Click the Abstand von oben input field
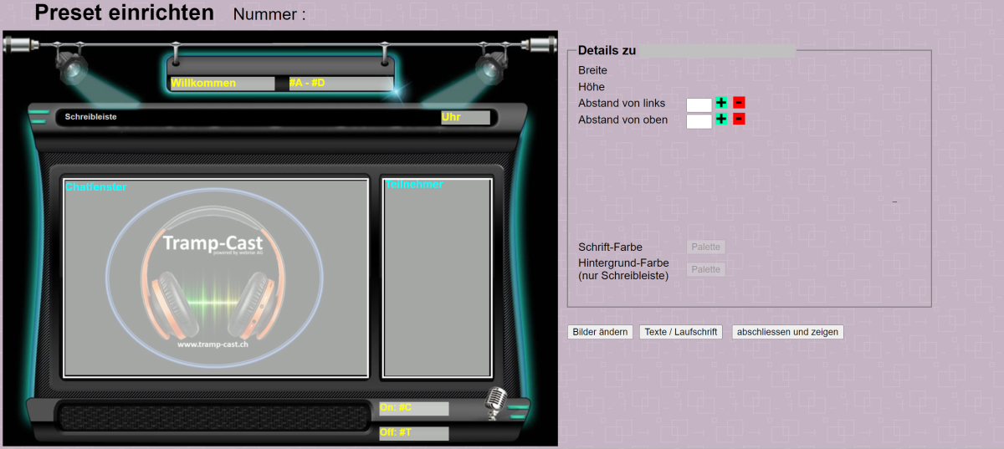This screenshot has width=1004, height=449. click(x=699, y=121)
